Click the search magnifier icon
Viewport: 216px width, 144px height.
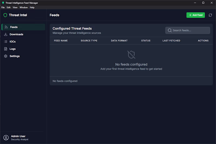[170, 30]
